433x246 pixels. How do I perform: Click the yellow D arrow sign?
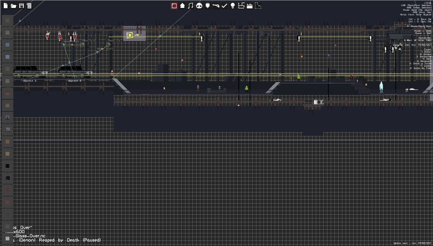(133, 35)
